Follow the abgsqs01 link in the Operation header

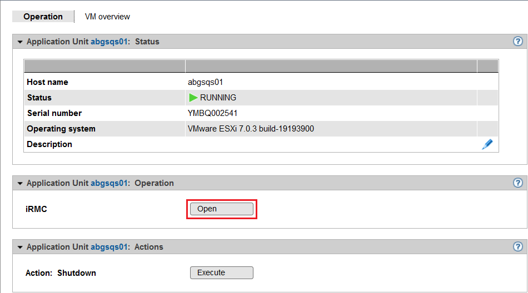(x=109, y=183)
